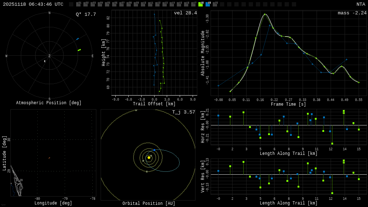Click the yellow Sun at orbit center
This screenshot has width=368, height=207.
[149, 157]
